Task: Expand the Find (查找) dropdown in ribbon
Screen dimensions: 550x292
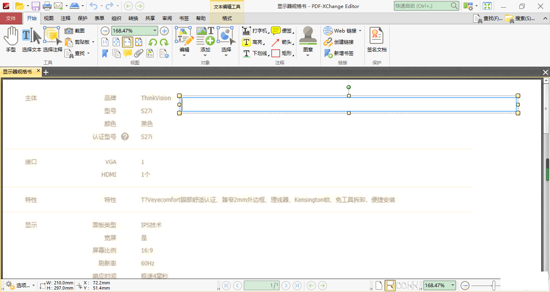Action: click(88, 53)
